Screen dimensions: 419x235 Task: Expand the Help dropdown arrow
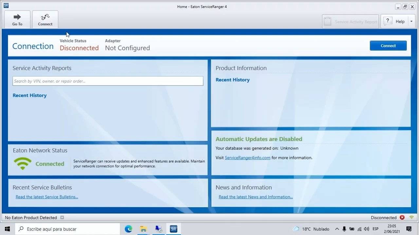(x=411, y=21)
